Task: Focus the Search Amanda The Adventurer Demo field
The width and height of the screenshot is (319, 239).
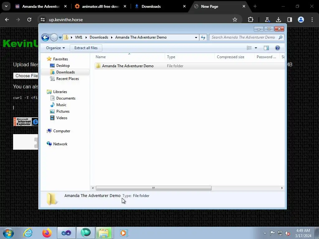Action: click(x=246, y=37)
